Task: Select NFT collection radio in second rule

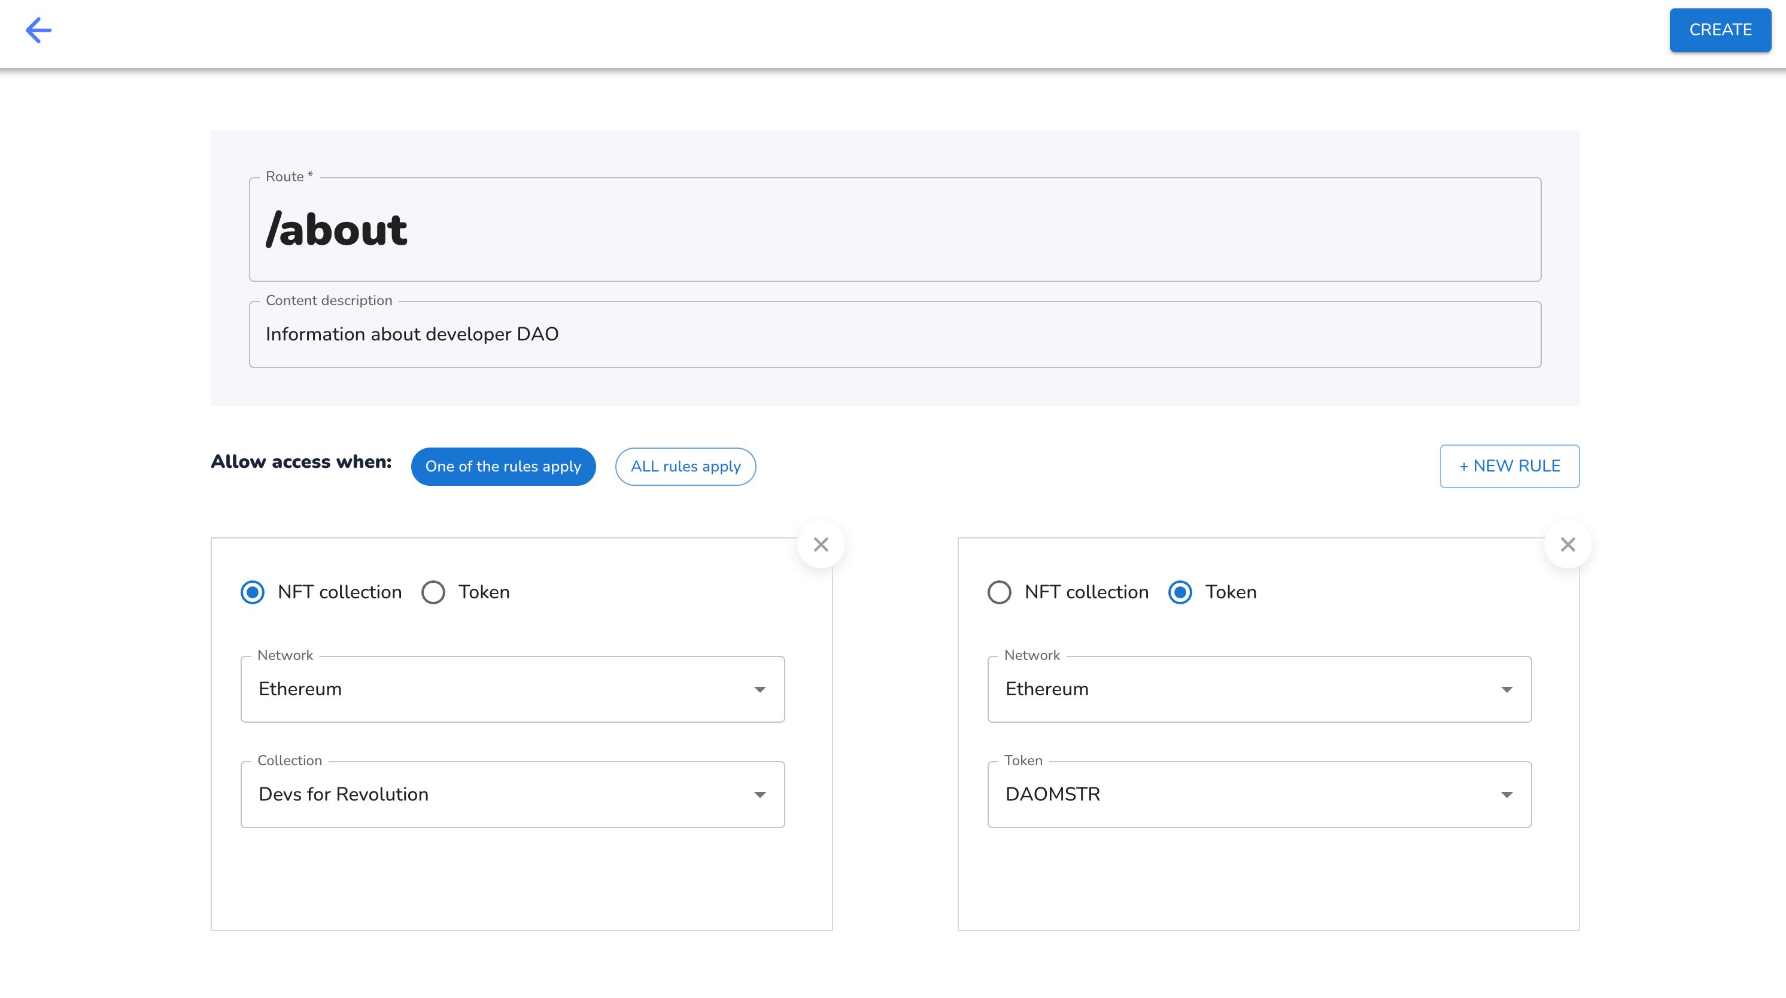Action: coord(999,592)
